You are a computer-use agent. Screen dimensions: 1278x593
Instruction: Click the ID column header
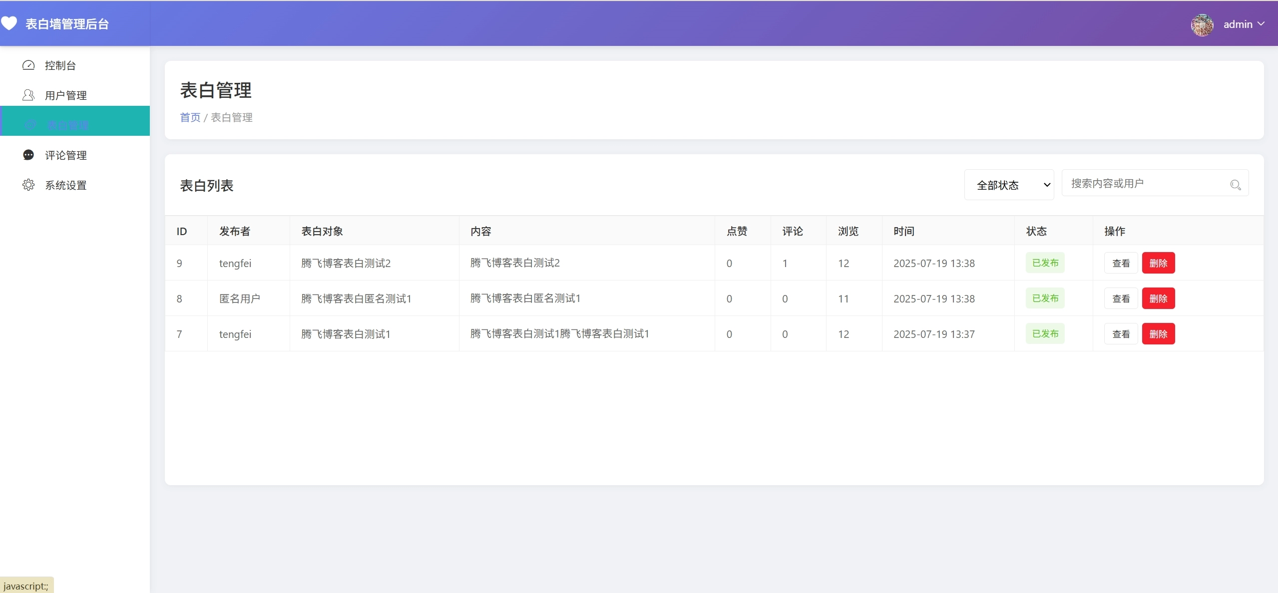[x=182, y=231]
